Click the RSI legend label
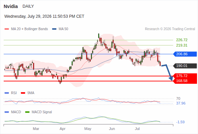Screen dimensions: 198x134 tap(14, 93)
